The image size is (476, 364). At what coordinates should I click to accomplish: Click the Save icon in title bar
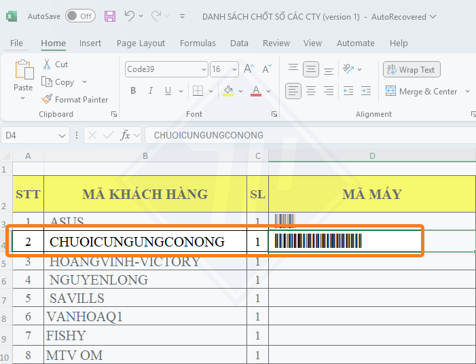coord(110,16)
